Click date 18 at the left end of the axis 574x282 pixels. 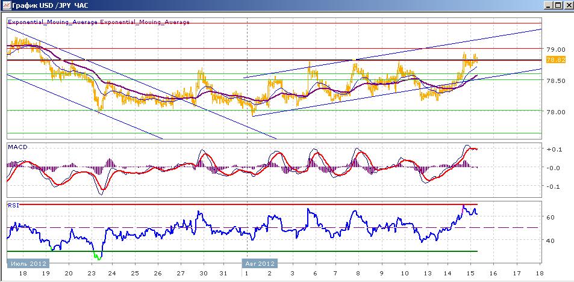click(x=23, y=273)
